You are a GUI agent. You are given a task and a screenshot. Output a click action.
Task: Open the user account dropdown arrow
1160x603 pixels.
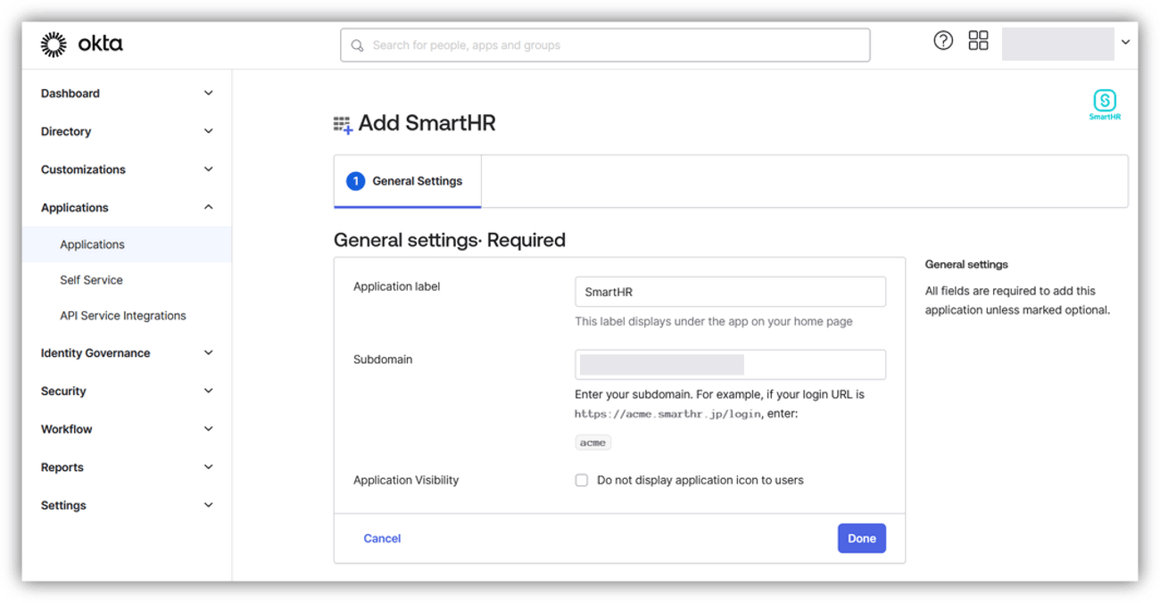[x=1125, y=42]
